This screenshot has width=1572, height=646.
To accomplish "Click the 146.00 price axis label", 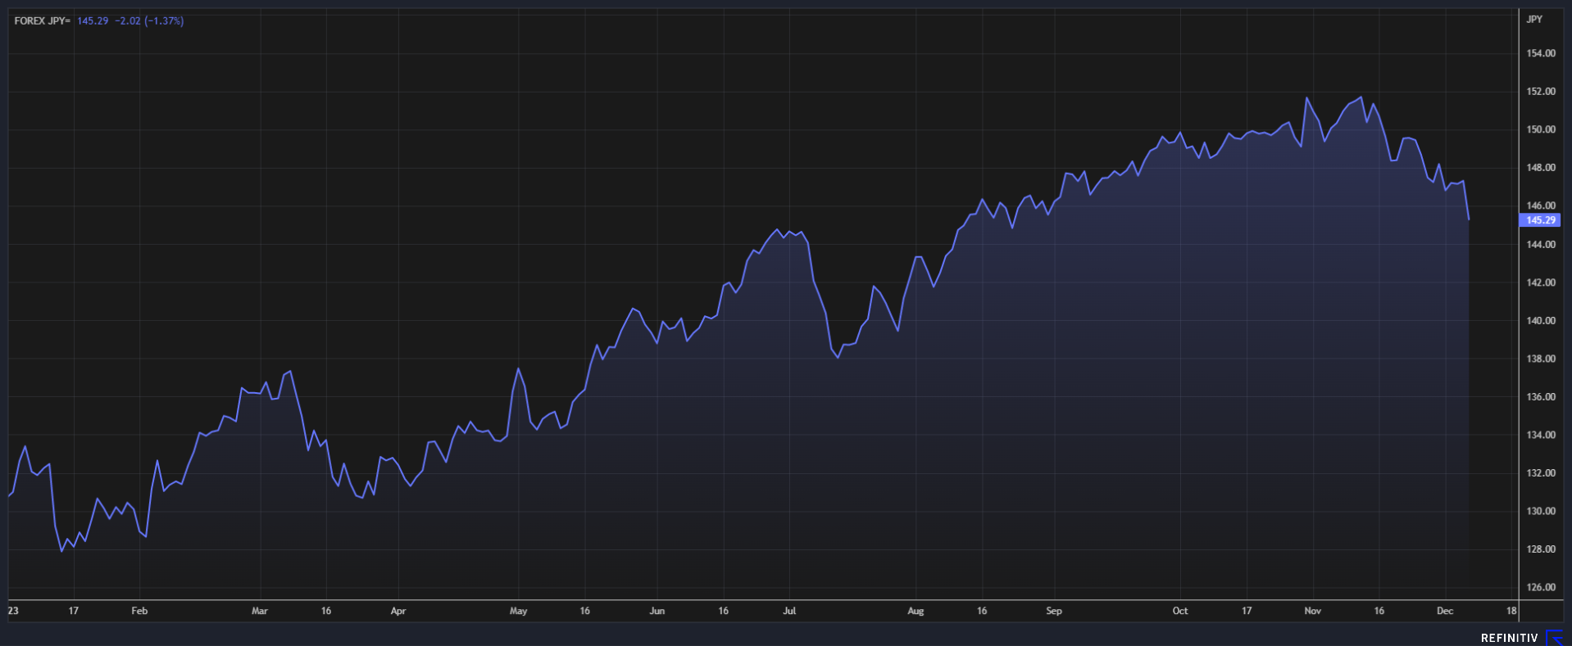I will (1541, 206).
